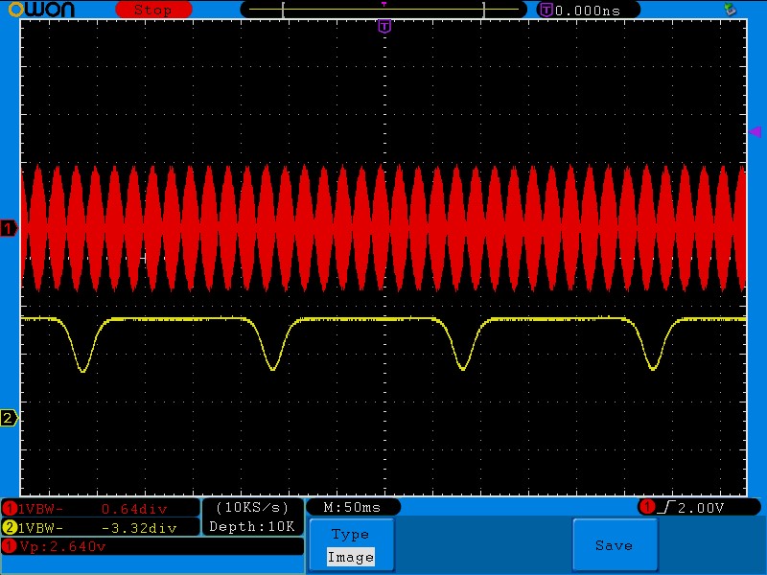Click the connection status icon at top right
Image resolution: width=767 pixels, height=575 pixels.
[731, 10]
